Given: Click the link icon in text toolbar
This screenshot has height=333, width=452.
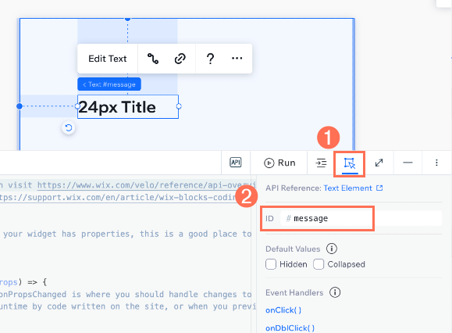Looking at the screenshot, I should click(180, 59).
